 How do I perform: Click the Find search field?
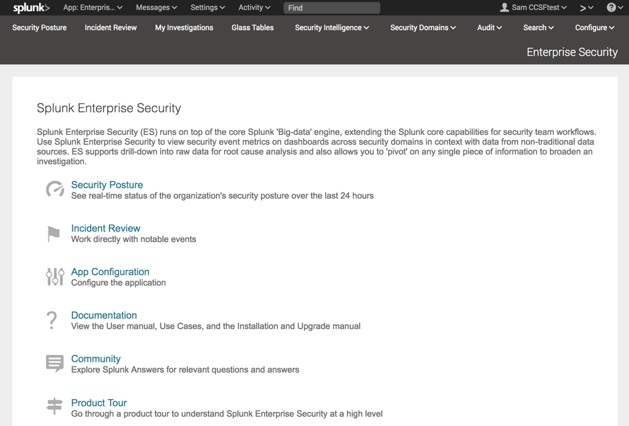click(x=331, y=8)
